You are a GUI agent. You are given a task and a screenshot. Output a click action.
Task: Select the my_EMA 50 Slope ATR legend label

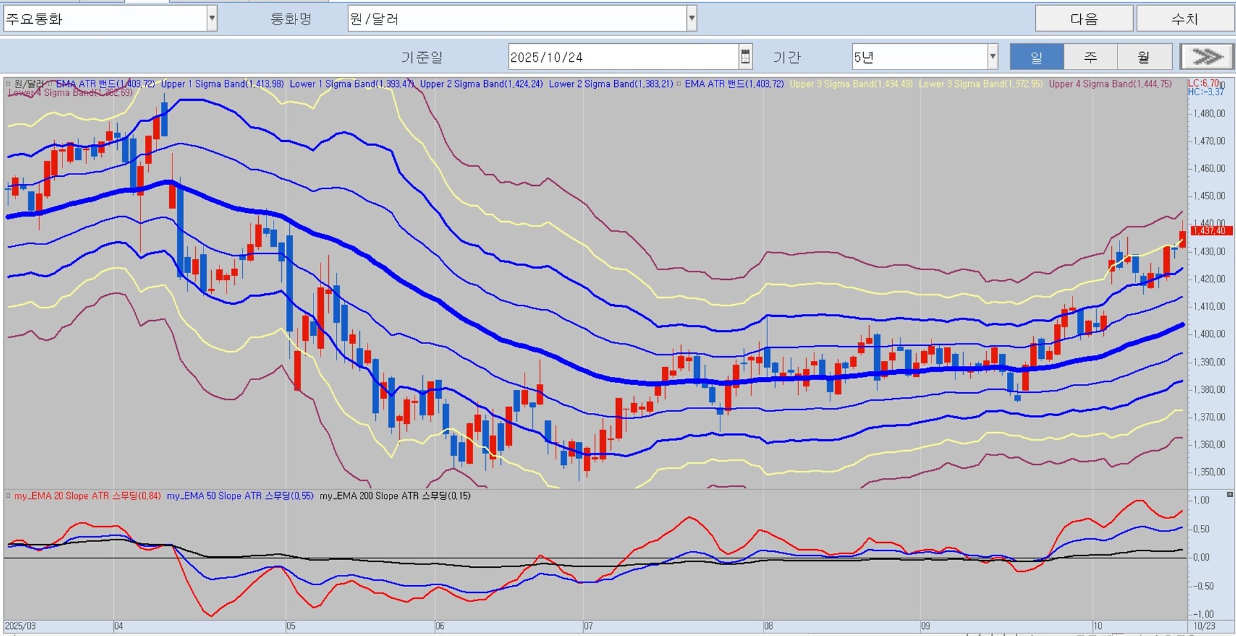tap(240, 496)
